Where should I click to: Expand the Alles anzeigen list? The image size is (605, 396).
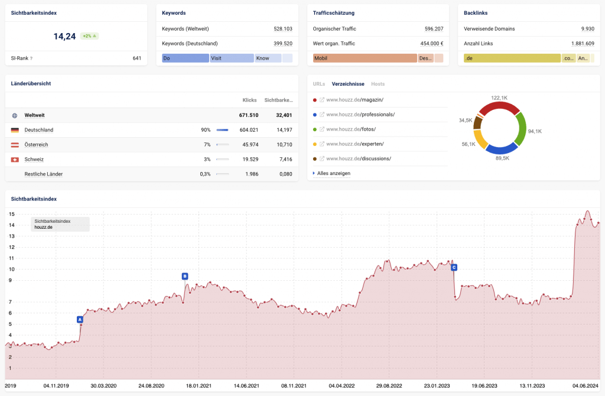click(x=333, y=173)
